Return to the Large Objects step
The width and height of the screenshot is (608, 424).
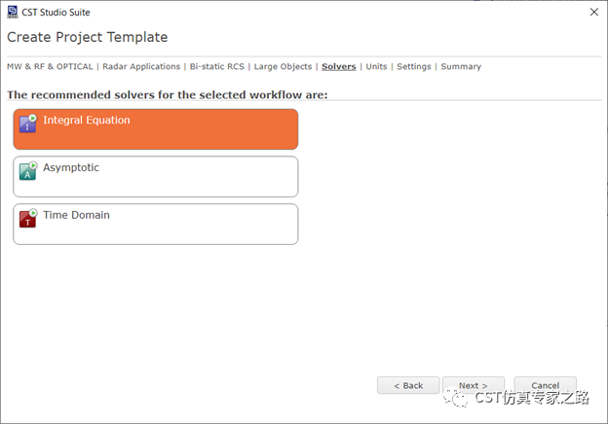(283, 67)
